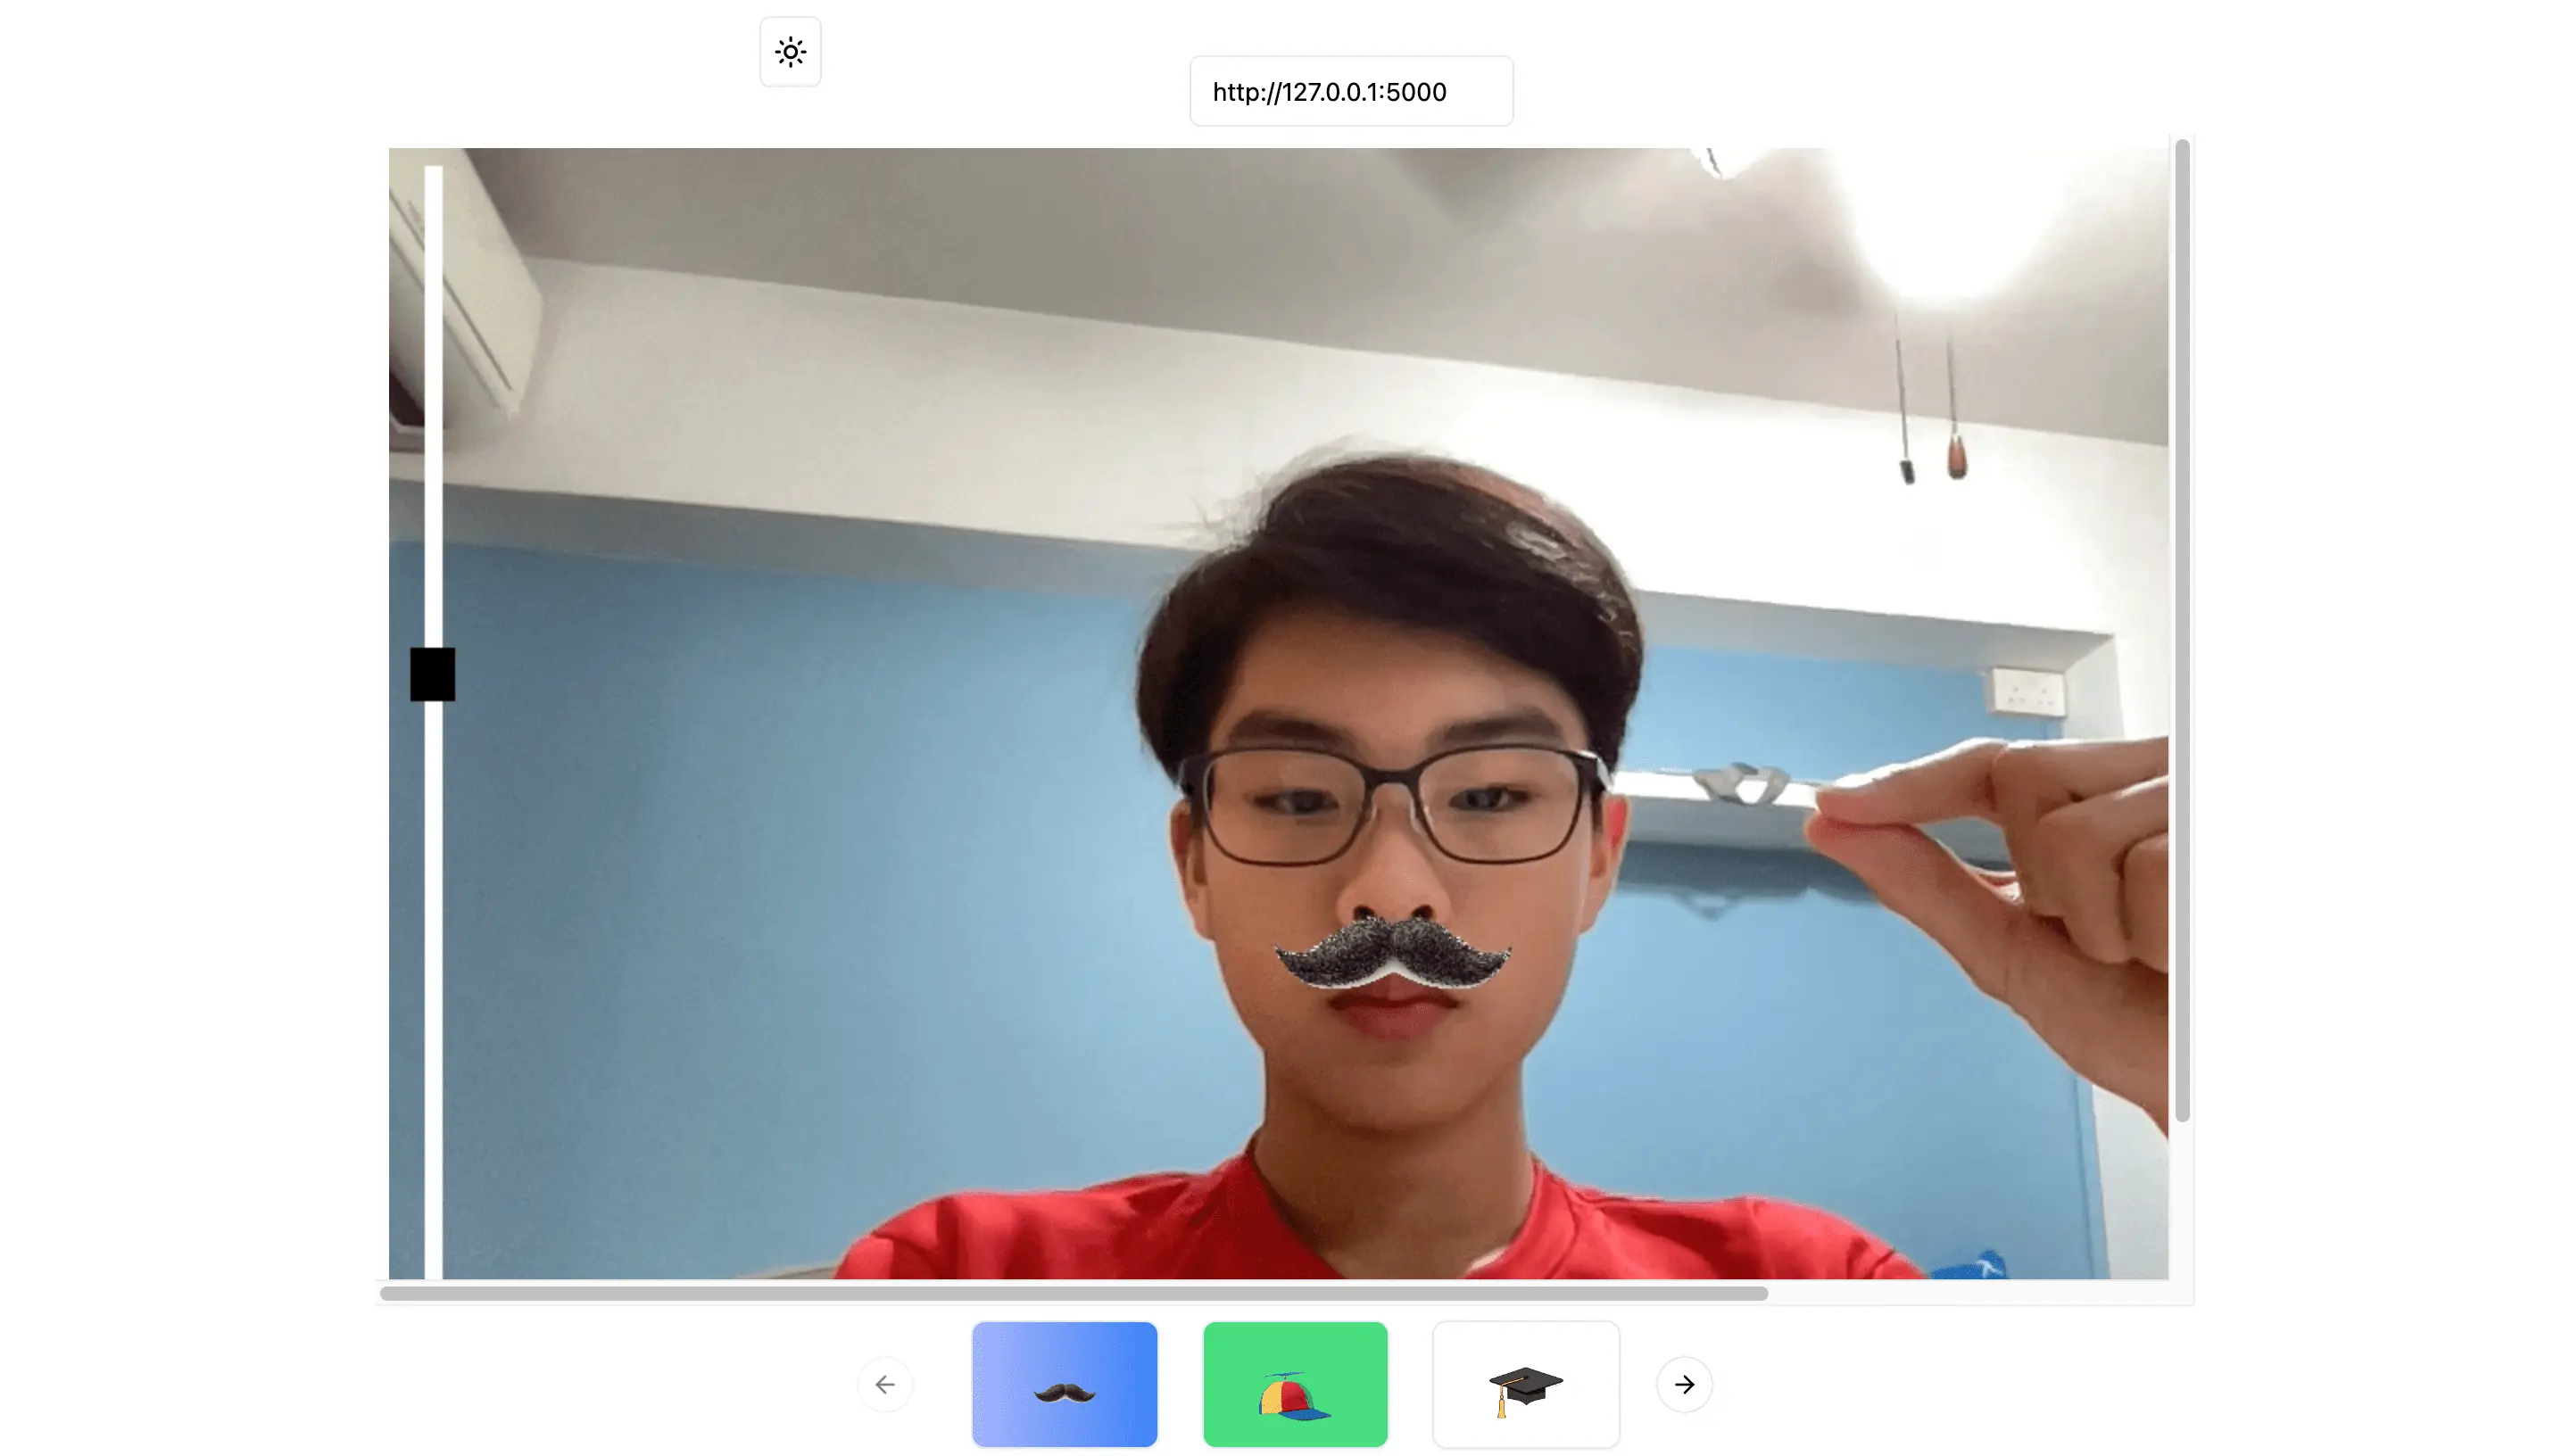Select the mustache filter thumbnail
Viewport: 2570px width, 1456px height.
coord(1064,1384)
